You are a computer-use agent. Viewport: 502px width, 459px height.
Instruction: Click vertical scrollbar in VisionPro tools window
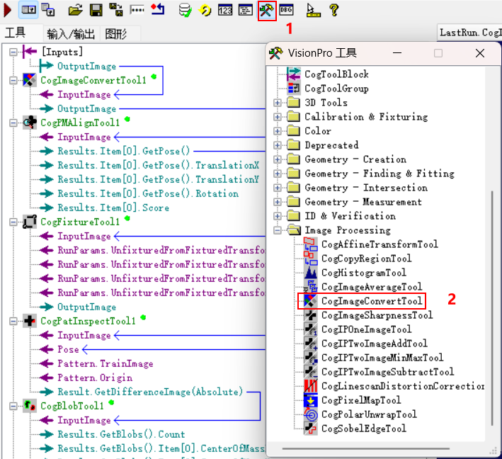point(492,308)
